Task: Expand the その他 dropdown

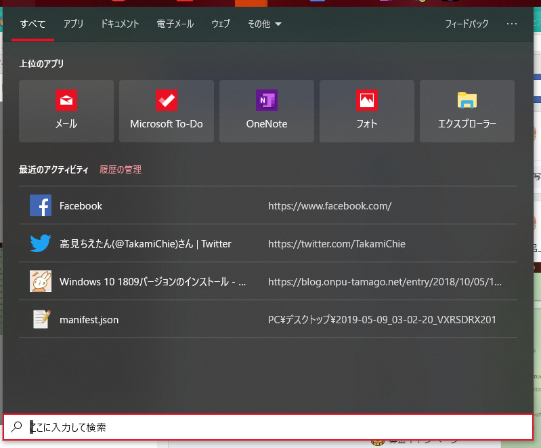Action: coord(265,24)
